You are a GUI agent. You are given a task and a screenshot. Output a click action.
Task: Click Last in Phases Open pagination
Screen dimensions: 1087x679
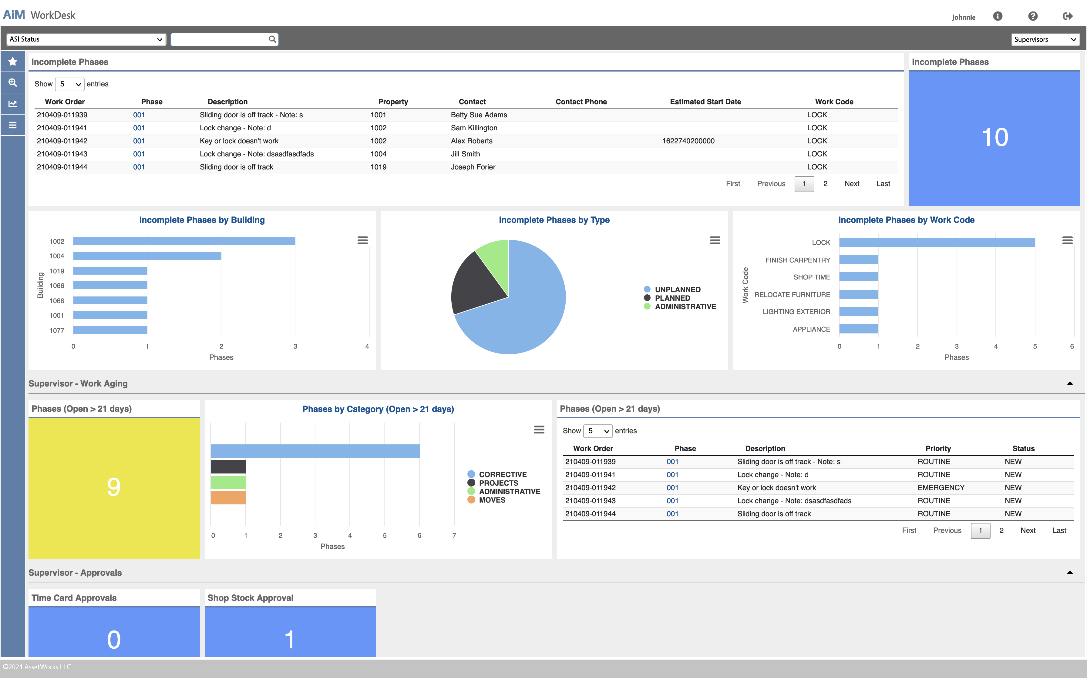1059,530
